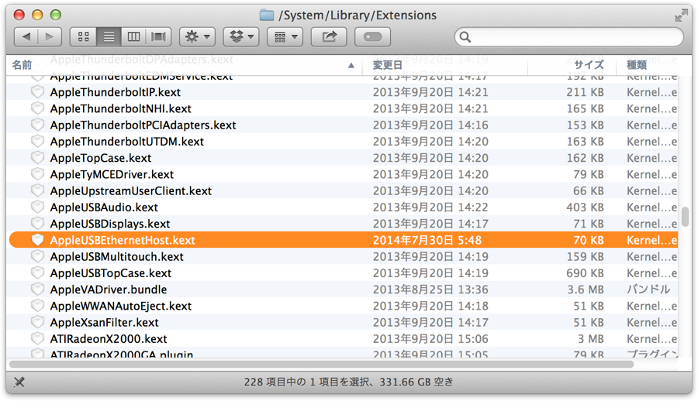Go forward to the next folder

point(50,37)
